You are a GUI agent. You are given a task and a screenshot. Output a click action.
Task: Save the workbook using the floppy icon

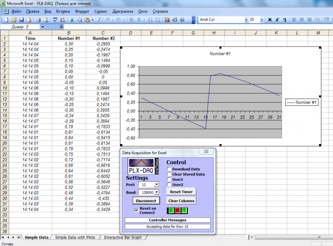coord(21,20)
